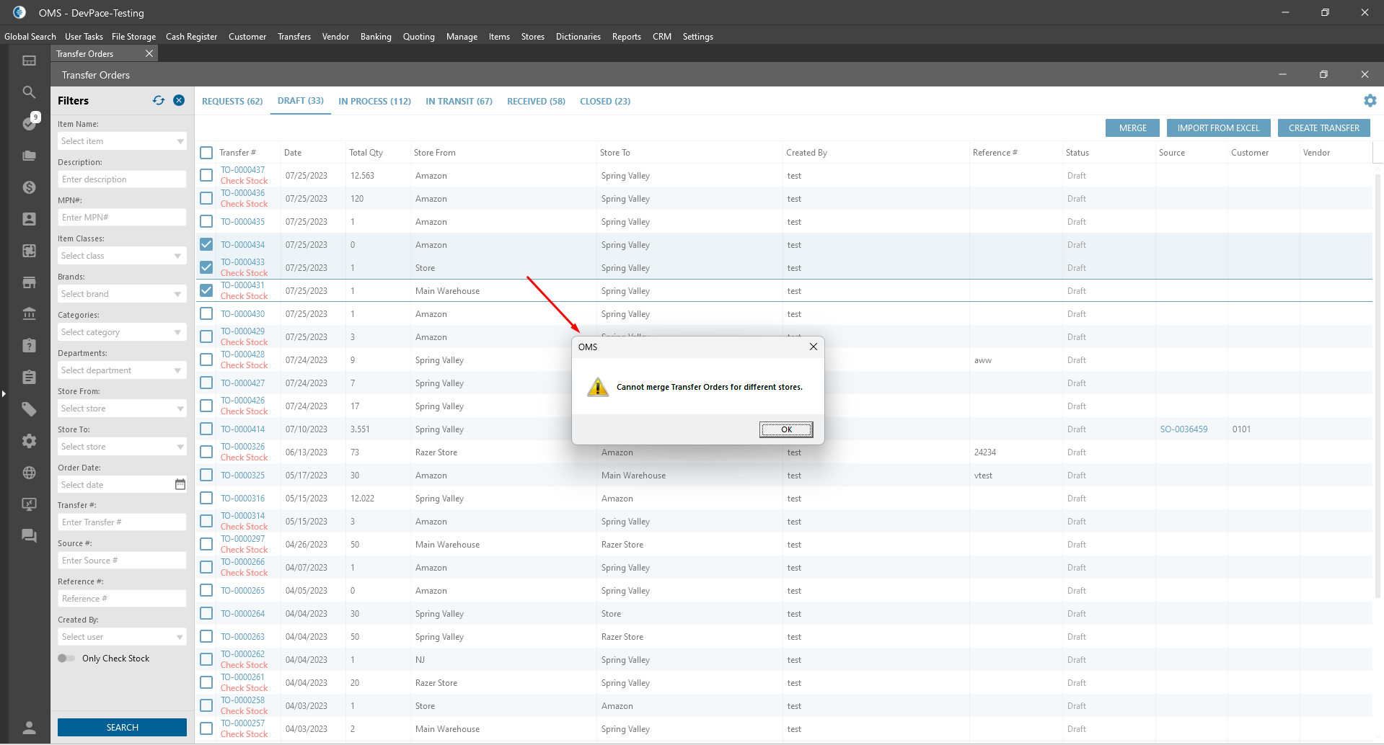Open the gear icon in left sidebar
Image resolution: width=1384 pixels, height=745 pixels.
29,441
